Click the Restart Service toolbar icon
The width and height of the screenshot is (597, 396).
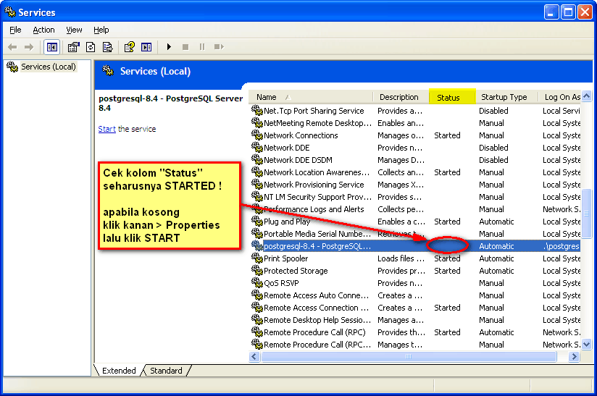[x=219, y=47]
